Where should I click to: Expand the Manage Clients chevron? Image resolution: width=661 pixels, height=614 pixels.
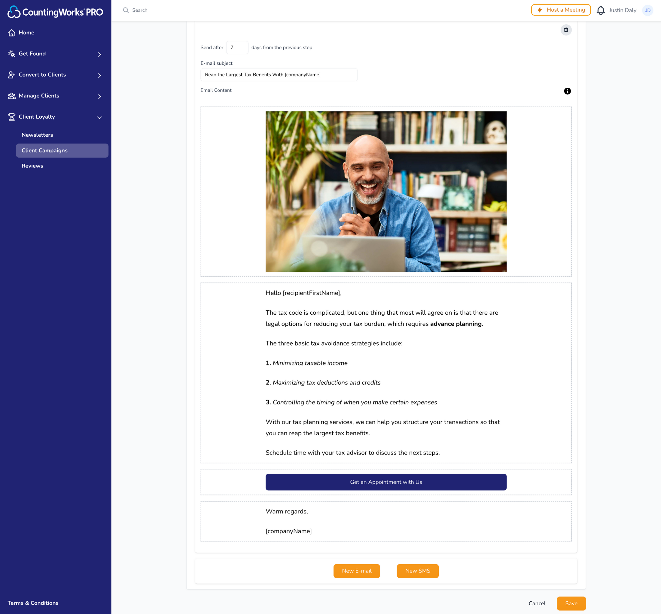click(99, 96)
